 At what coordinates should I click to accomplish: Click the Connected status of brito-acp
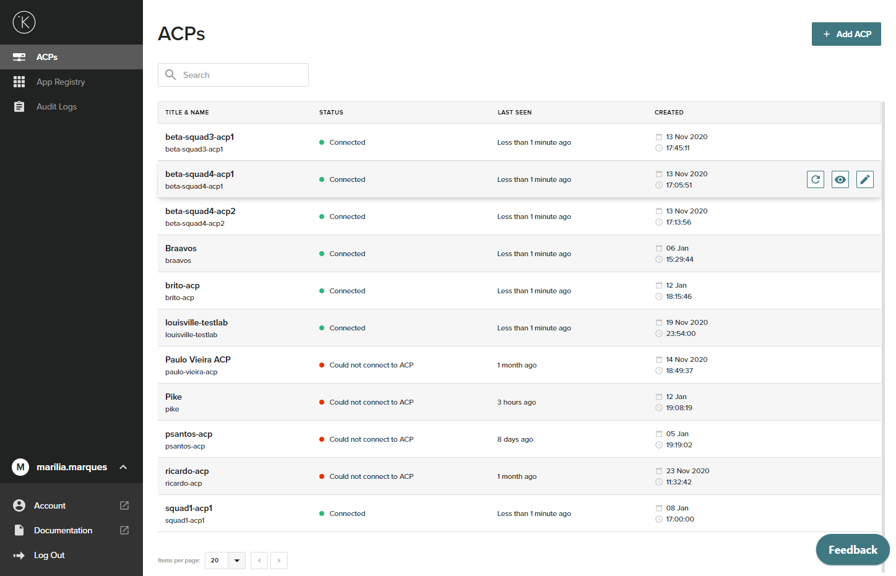342,291
